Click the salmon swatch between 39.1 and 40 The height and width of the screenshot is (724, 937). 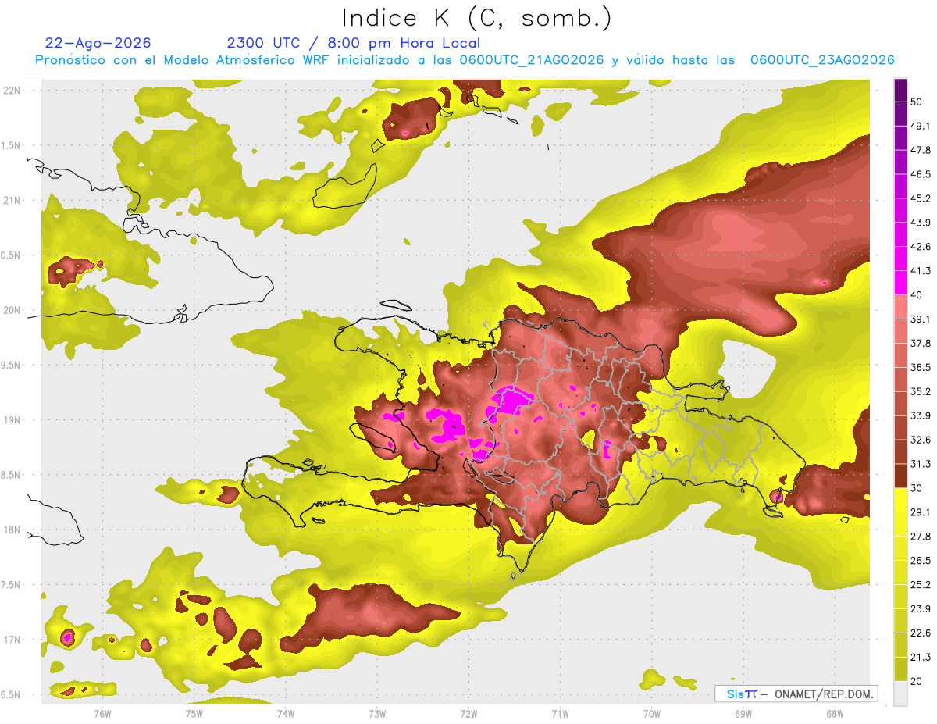click(x=900, y=307)
